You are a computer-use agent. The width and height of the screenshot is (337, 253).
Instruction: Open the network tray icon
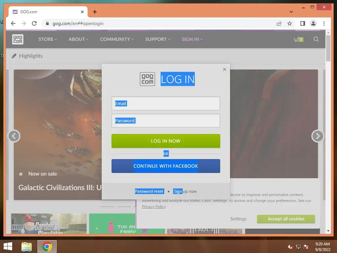point(298,247)
